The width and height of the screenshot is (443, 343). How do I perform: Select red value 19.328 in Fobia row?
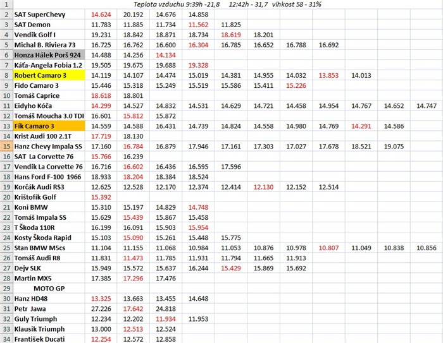click(198, 66)
